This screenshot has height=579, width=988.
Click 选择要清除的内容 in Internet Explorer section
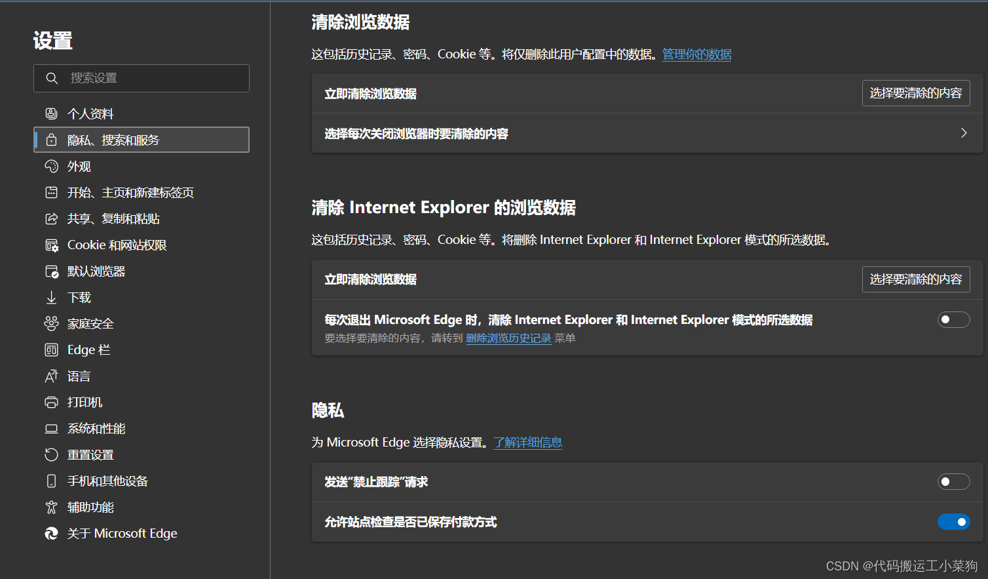916,279
